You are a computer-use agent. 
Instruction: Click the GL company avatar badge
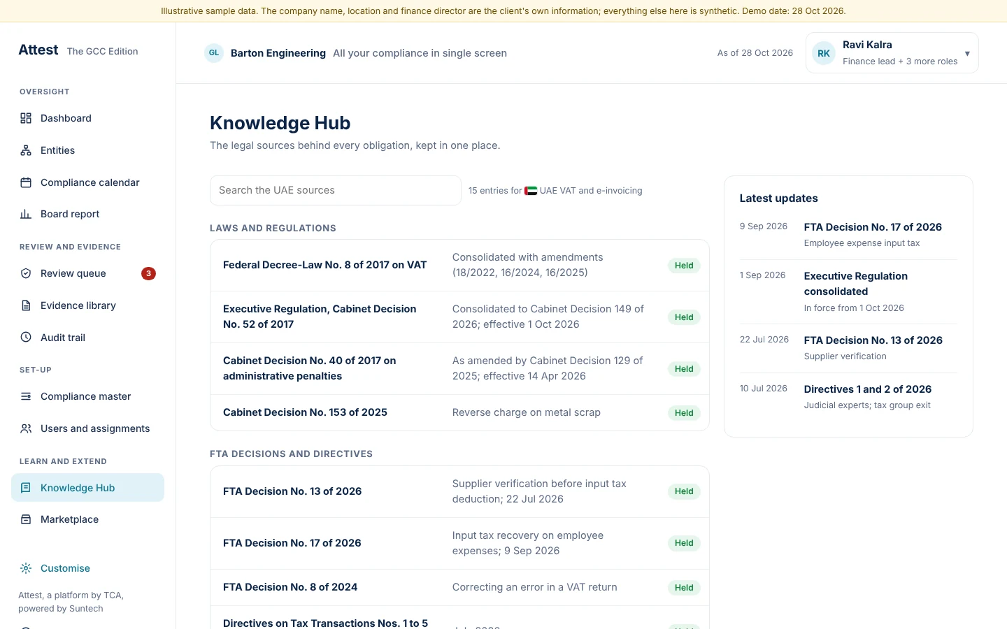(x=214, y=53)
